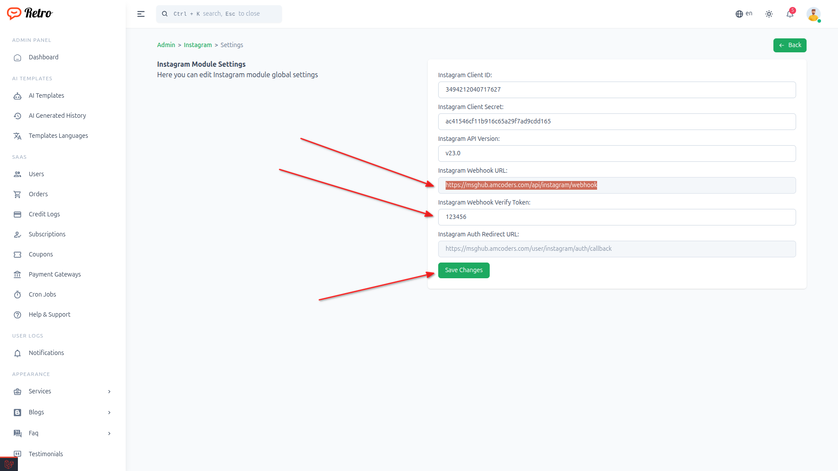Open Payment Gateways via the bank icon

pos(17,274)
